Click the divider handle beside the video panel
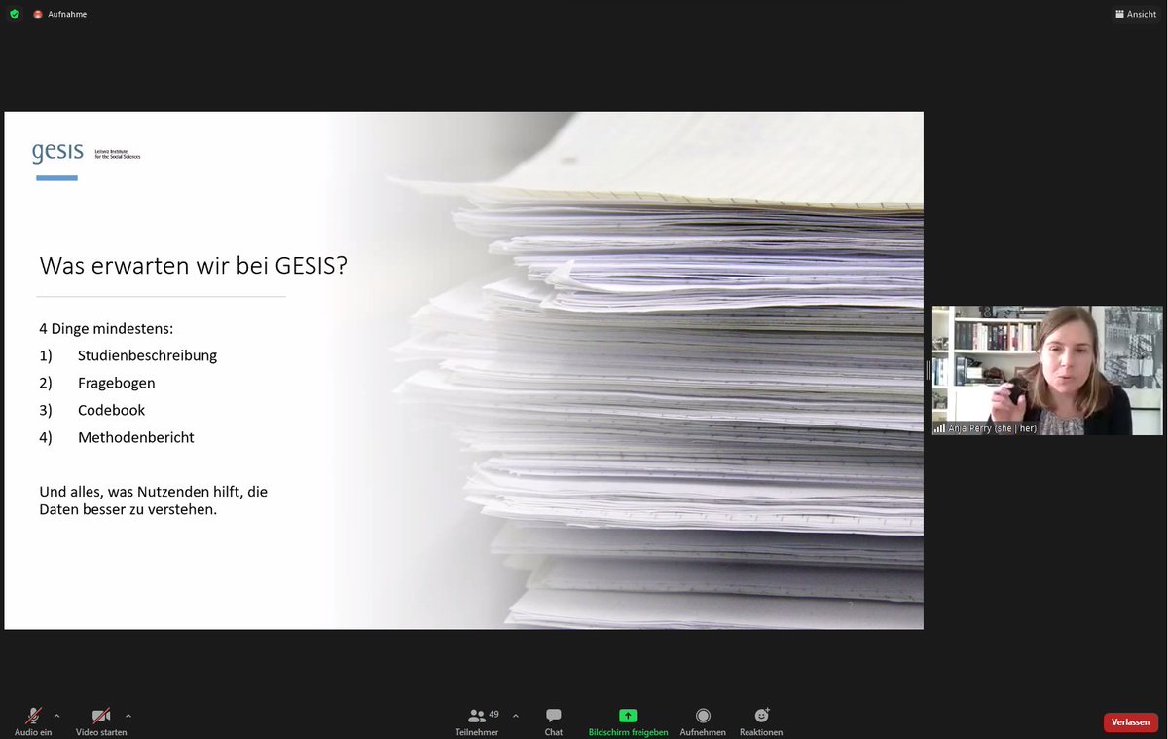Screen dimensions: 1168x739 928,370
